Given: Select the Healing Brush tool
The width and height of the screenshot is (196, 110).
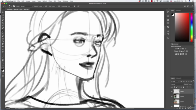Looking at the screenshot, I should [3, 28].
